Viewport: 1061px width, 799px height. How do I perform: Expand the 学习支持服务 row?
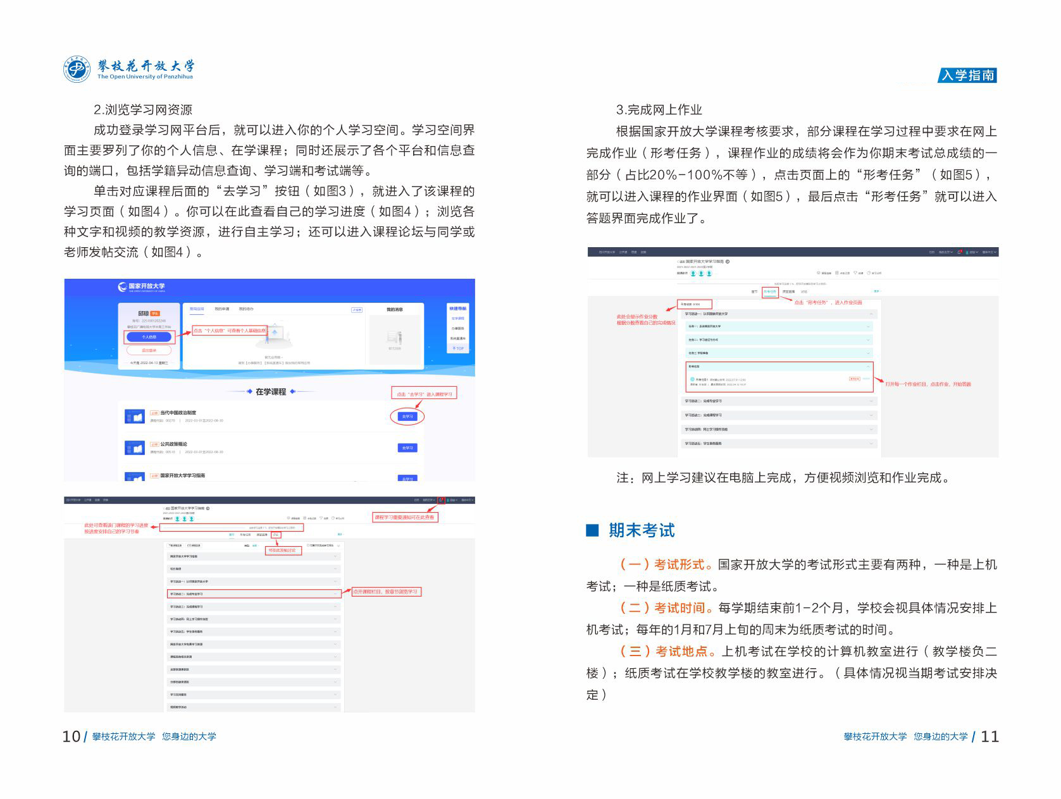coord(254,695)
